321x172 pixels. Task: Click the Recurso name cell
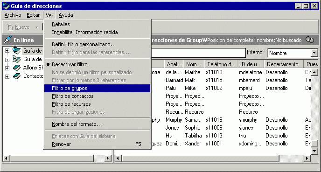tap(194, 112)
